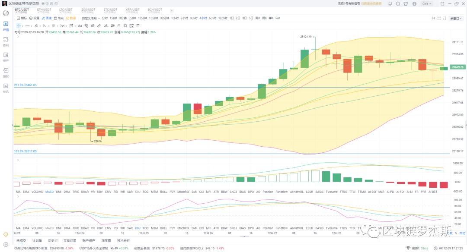This screenshot has height=252, width=467.
Task: Select the parallel channel drawing tool
Action: (x=36, y=26)
